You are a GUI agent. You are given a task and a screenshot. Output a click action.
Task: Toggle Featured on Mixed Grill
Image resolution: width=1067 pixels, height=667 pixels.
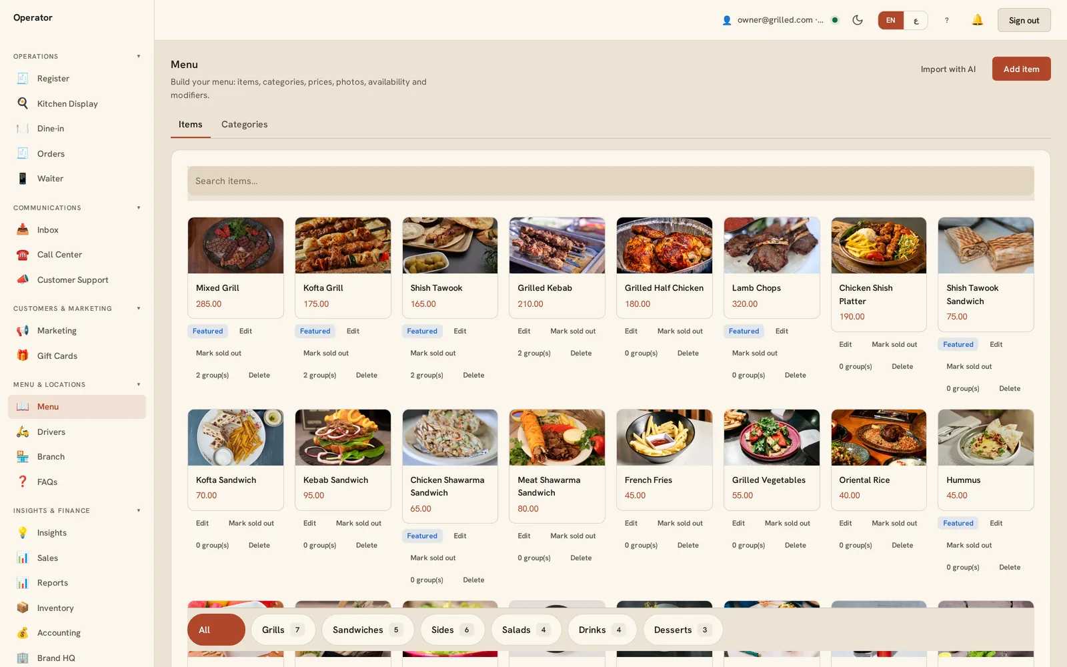click(208, 331)
